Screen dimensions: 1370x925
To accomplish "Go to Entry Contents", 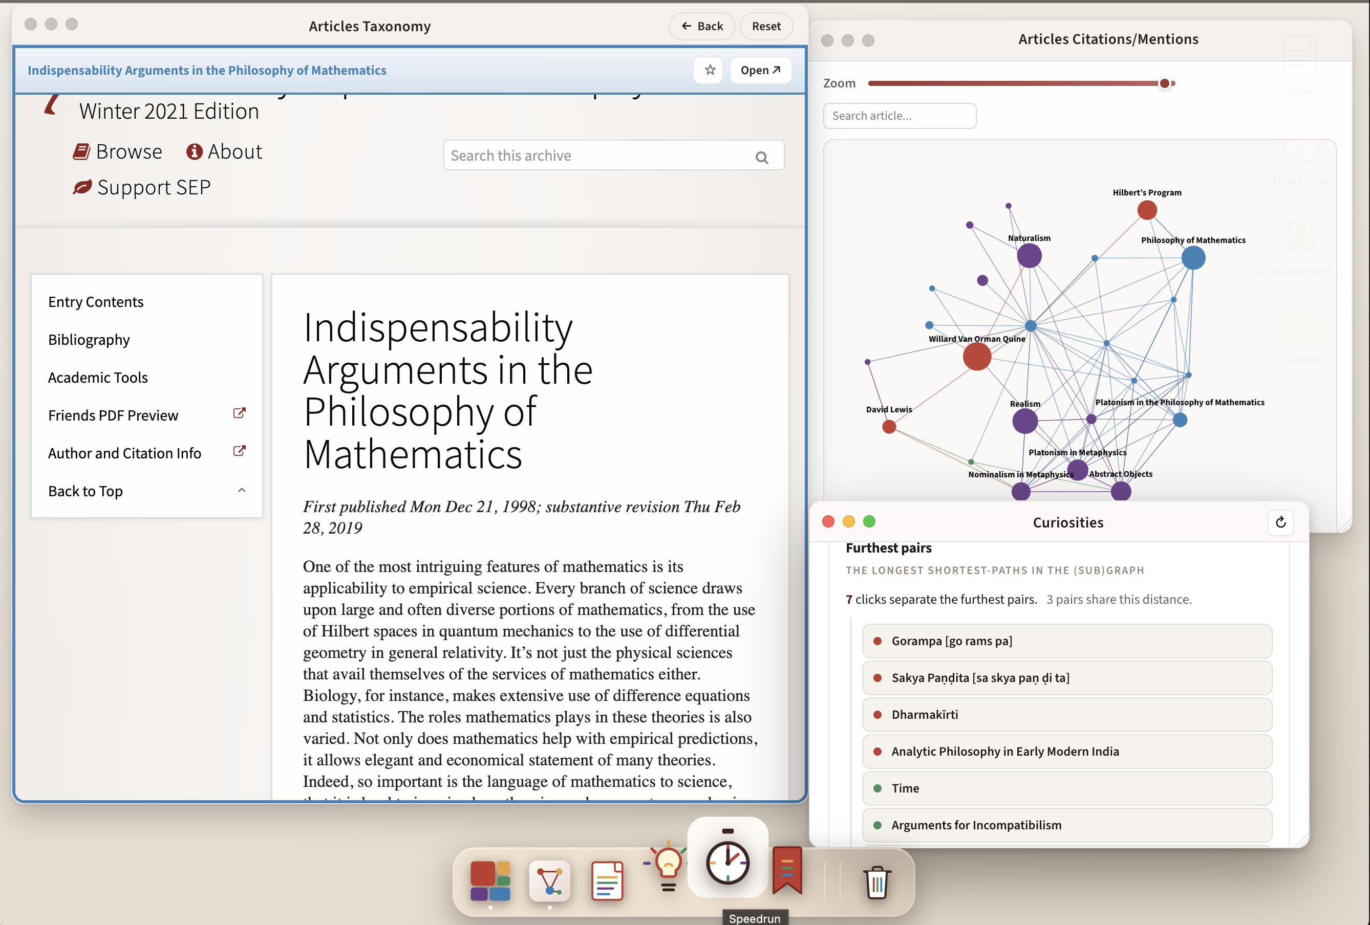I will coord(96,302).
